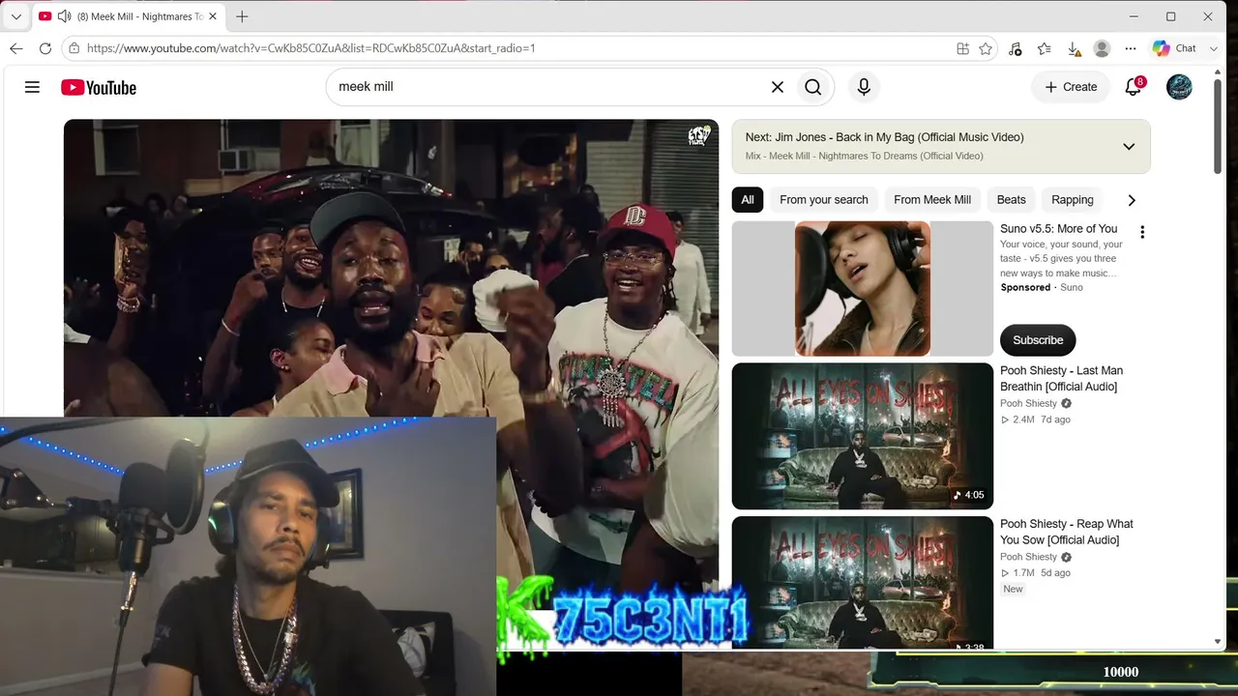The image size is (1238, 696).
Task: Minimize the browser window
Action: (1134, 16)
